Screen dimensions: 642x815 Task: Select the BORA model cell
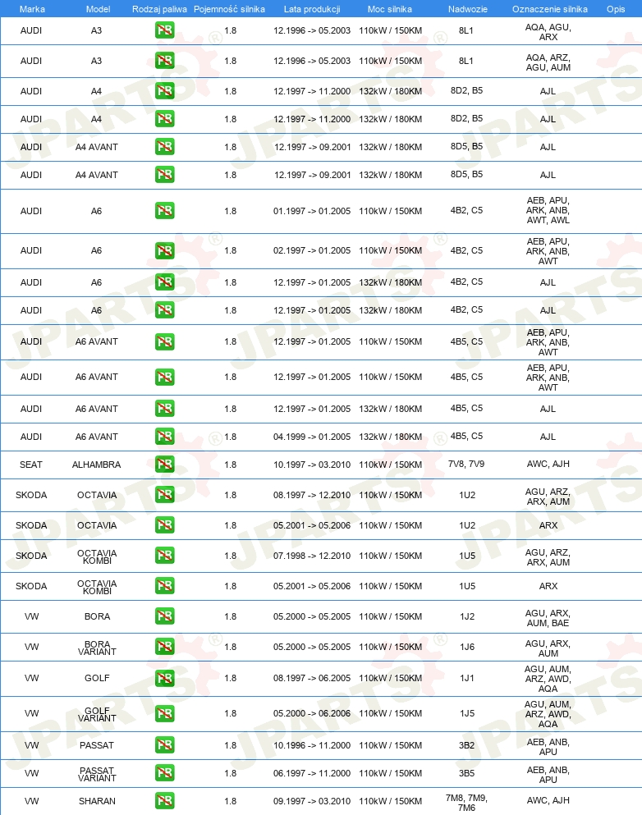click(x=97, y=616)
